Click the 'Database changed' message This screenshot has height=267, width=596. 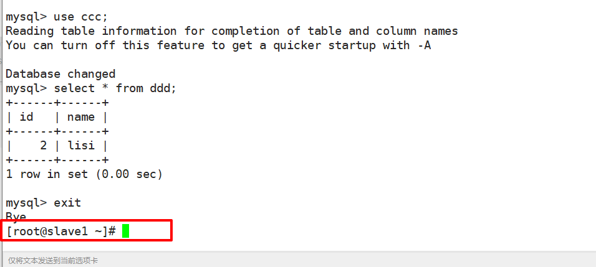pos(60,74)
